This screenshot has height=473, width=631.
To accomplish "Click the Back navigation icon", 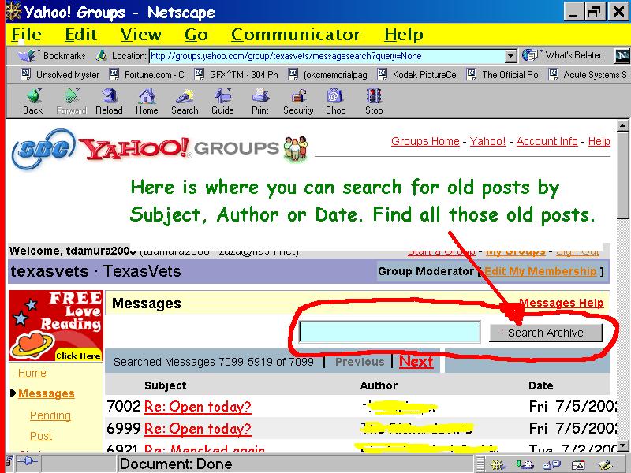I will point(33,102).
